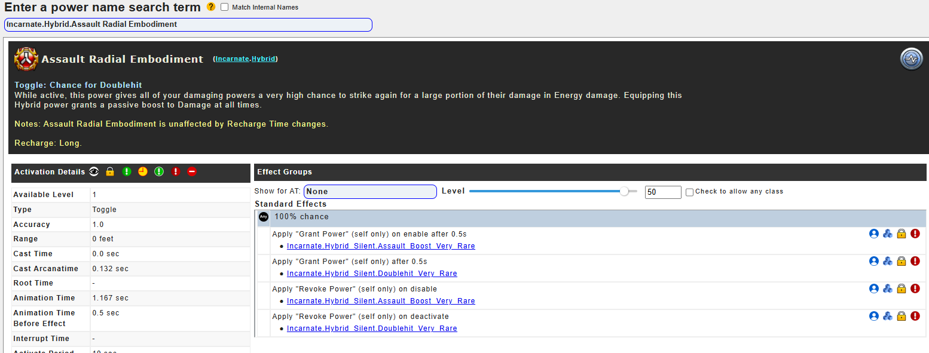Collapse the 100% chance effect group
929x353 pixels.
pyautogui.click(x=263, y=217)
